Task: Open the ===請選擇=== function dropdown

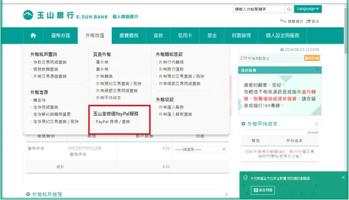Action: coord(200,149)
